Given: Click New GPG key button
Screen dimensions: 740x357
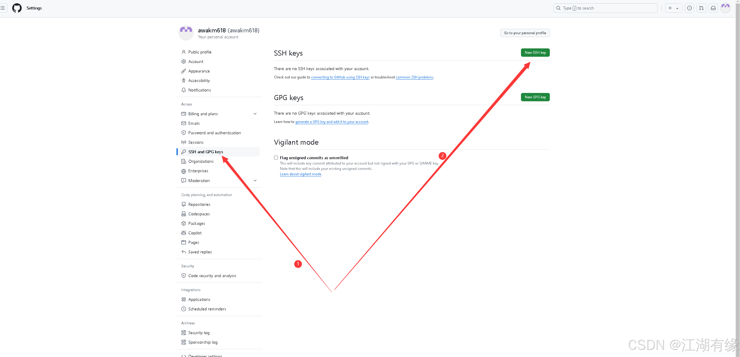Looking at the screenshot, I should point(535,97).
